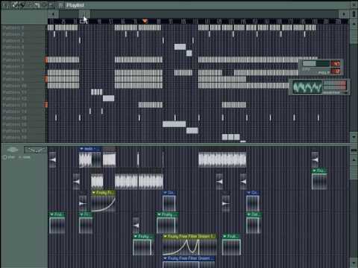Screen dimensions: 358x268
Task: Click the red POLY voices counter
Action: pyautogui.click(x=335, y=71)
